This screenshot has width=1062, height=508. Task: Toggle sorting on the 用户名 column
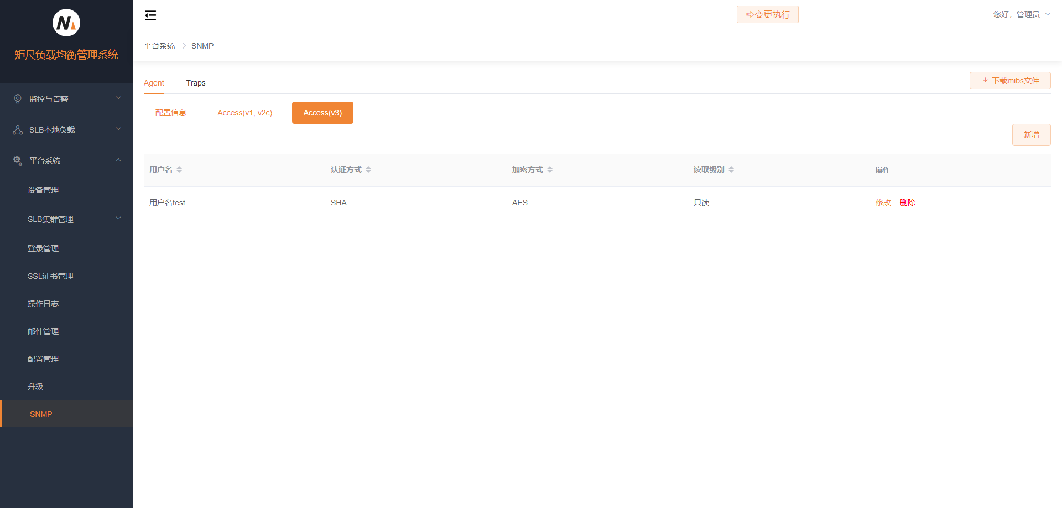coord(180,170)
